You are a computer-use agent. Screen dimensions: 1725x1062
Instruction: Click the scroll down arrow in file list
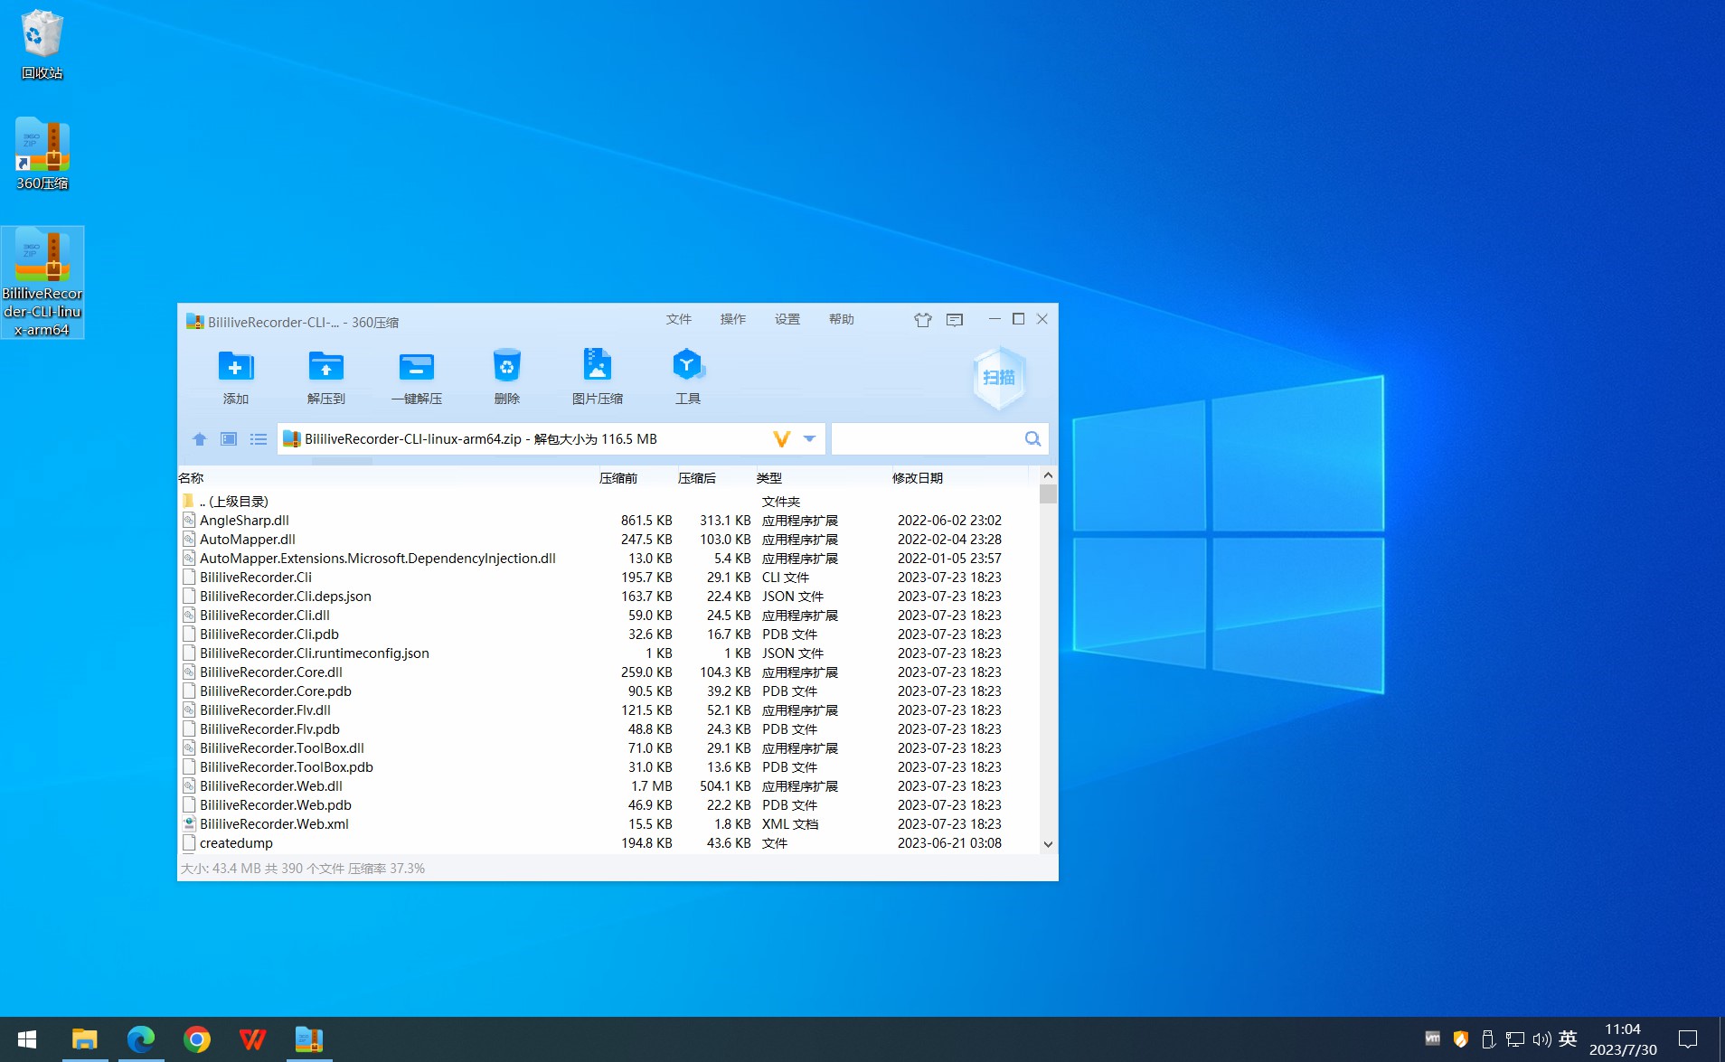pyautogui.click(x=1048, y=844)
